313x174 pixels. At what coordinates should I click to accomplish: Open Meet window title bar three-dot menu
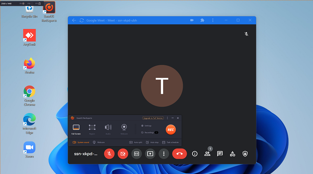pyautogui.click(x=213, y=20)
